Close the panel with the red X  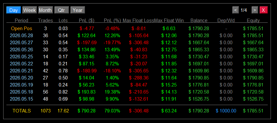coord(264,10)
